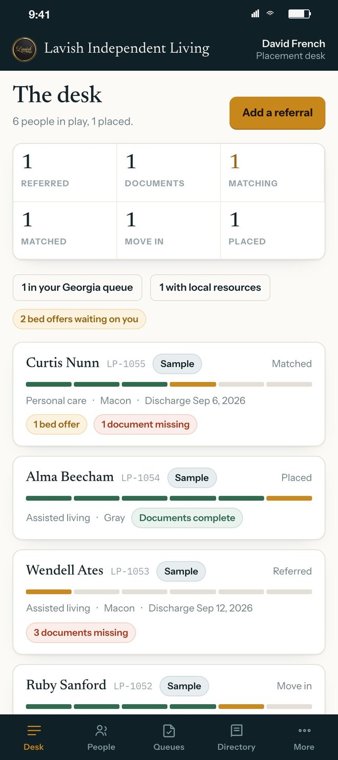Tap David French profile name in header
This screenshot has height=760, width=338.
coord(293,44)
